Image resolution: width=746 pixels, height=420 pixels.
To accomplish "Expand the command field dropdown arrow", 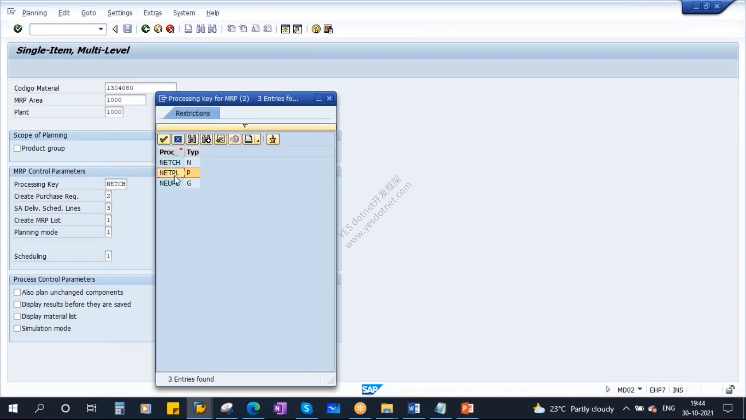I will 101,29.
